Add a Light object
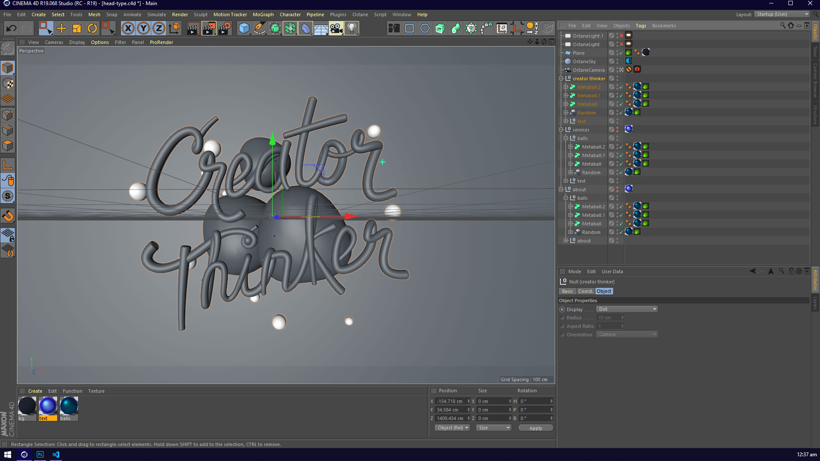 (351, 29)
